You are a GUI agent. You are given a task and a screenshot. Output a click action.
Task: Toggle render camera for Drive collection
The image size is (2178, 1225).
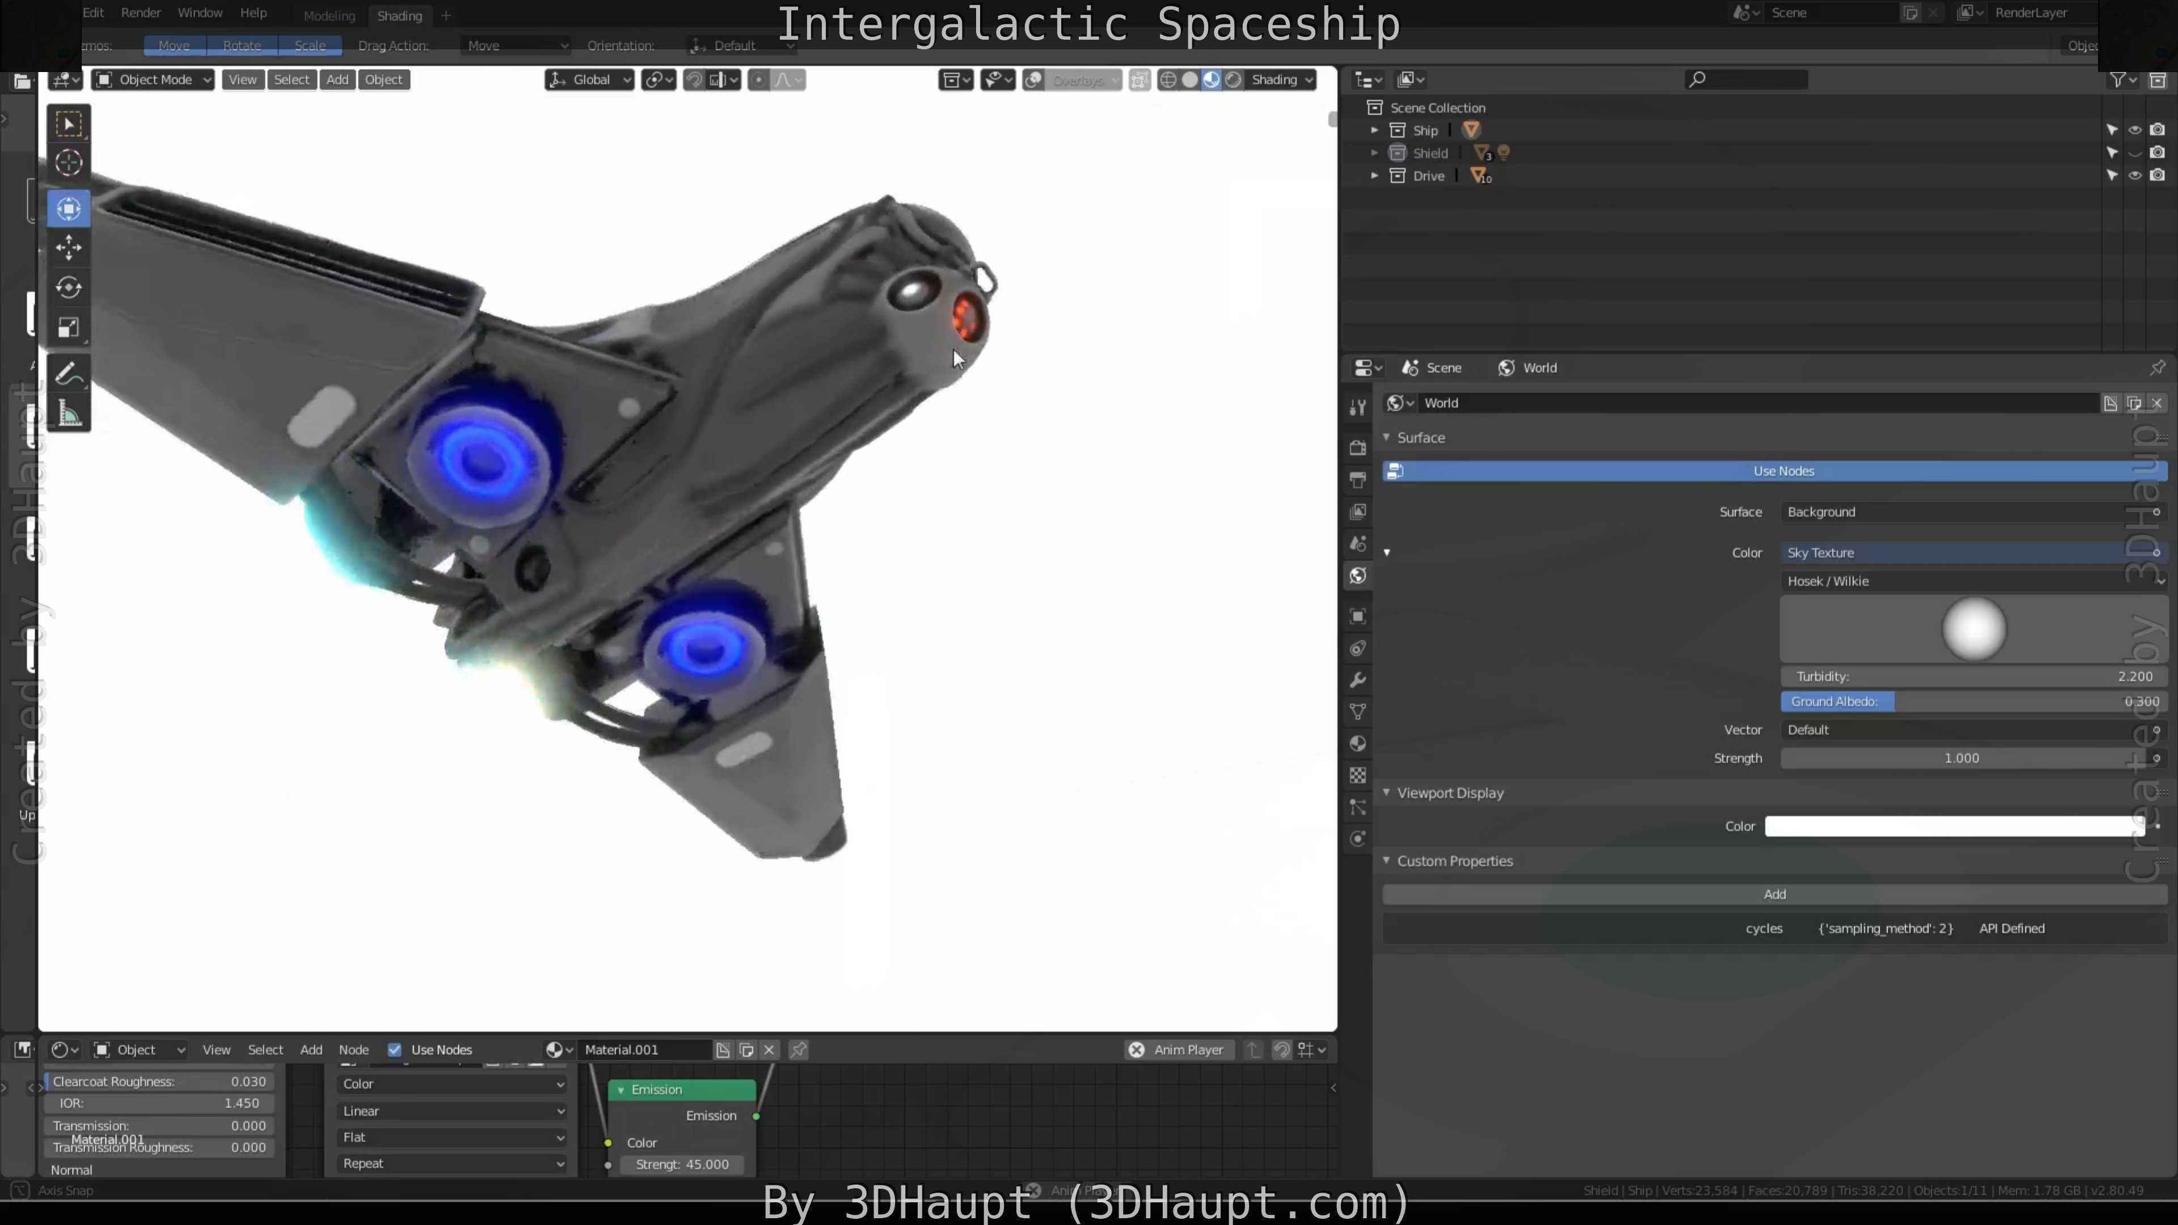tap(2157, 176)
